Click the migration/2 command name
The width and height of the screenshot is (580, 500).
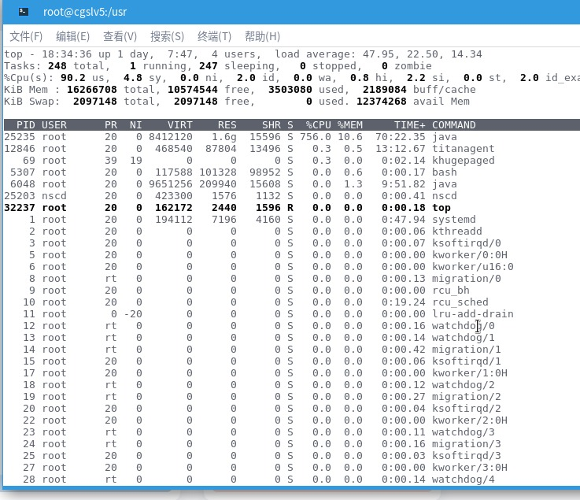tap(467, 397)
